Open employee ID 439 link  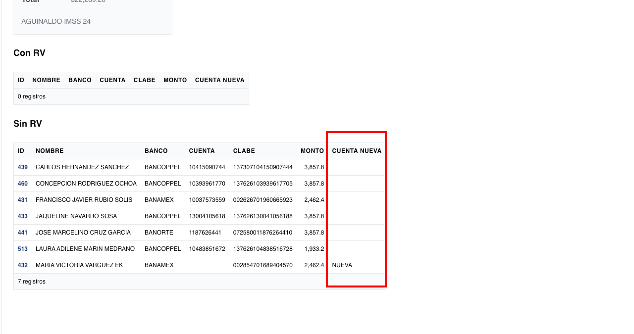point(23,167)
